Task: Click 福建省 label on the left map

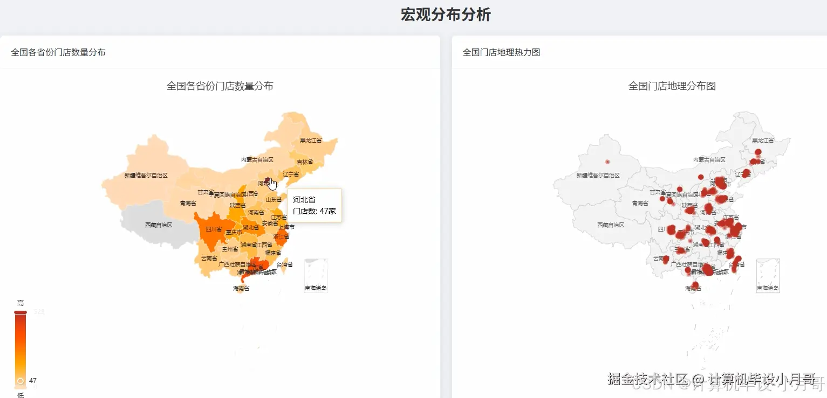Action: pyautogui.click(x=273, y=253)
